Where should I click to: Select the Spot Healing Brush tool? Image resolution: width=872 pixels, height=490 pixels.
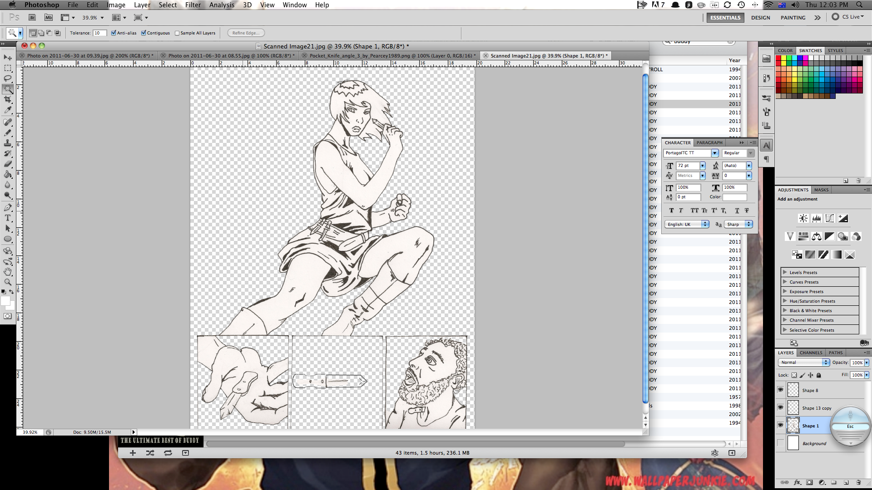[x=8, y=122]
